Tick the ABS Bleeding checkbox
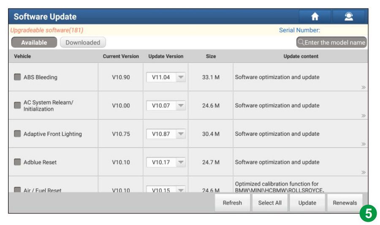Screen dimensions: 380x225 tap(18, 77)
